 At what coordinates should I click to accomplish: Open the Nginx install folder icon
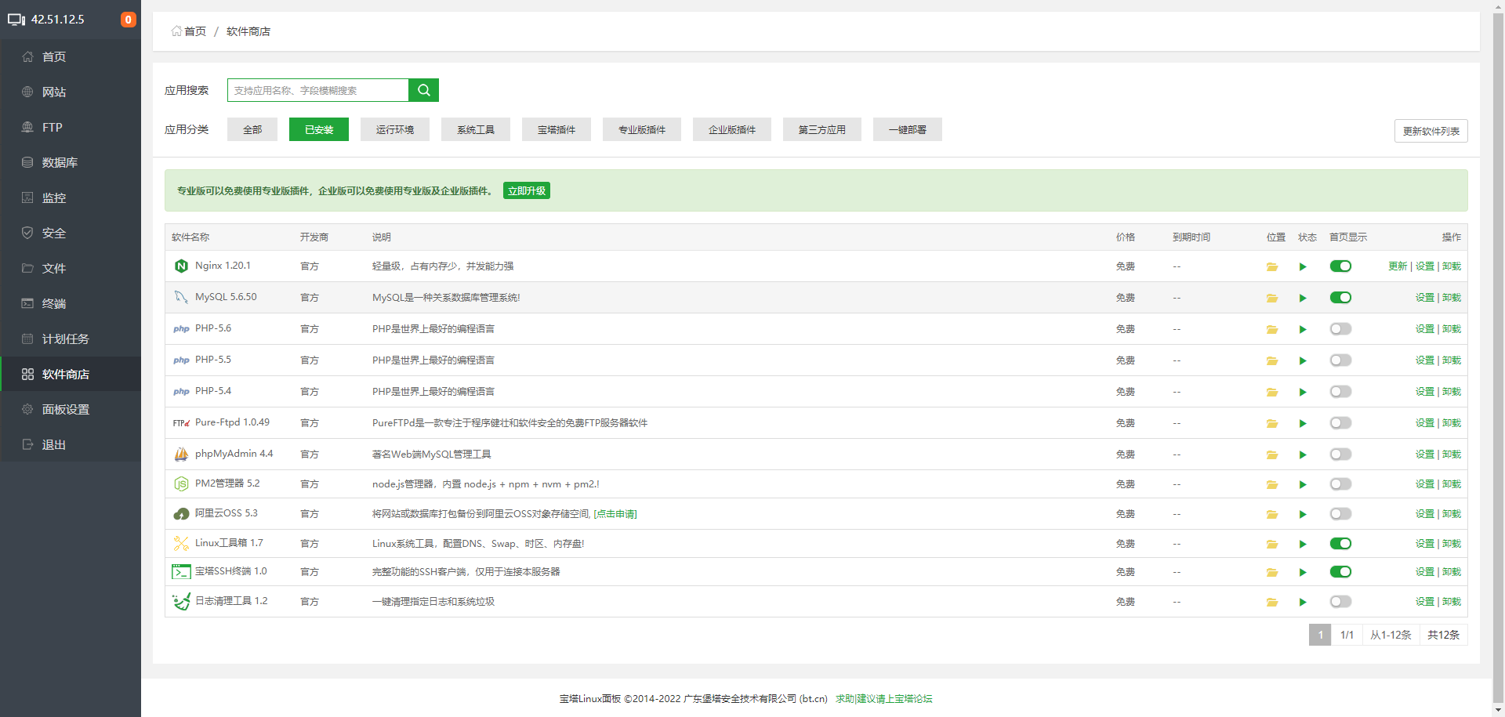(1271, 267)
